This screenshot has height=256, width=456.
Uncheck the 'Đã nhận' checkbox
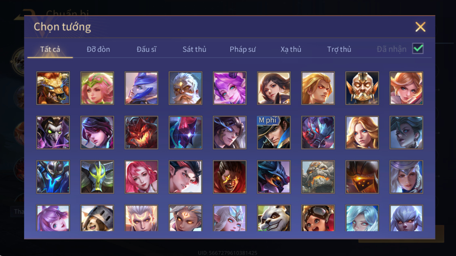(418, 48)
